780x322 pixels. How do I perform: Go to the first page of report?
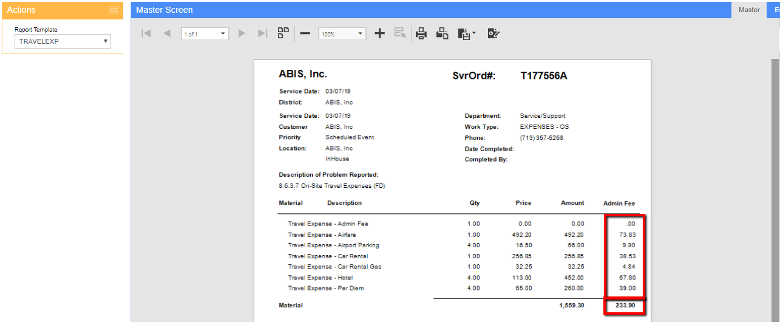pyautogui.click(x=146, y=34)
